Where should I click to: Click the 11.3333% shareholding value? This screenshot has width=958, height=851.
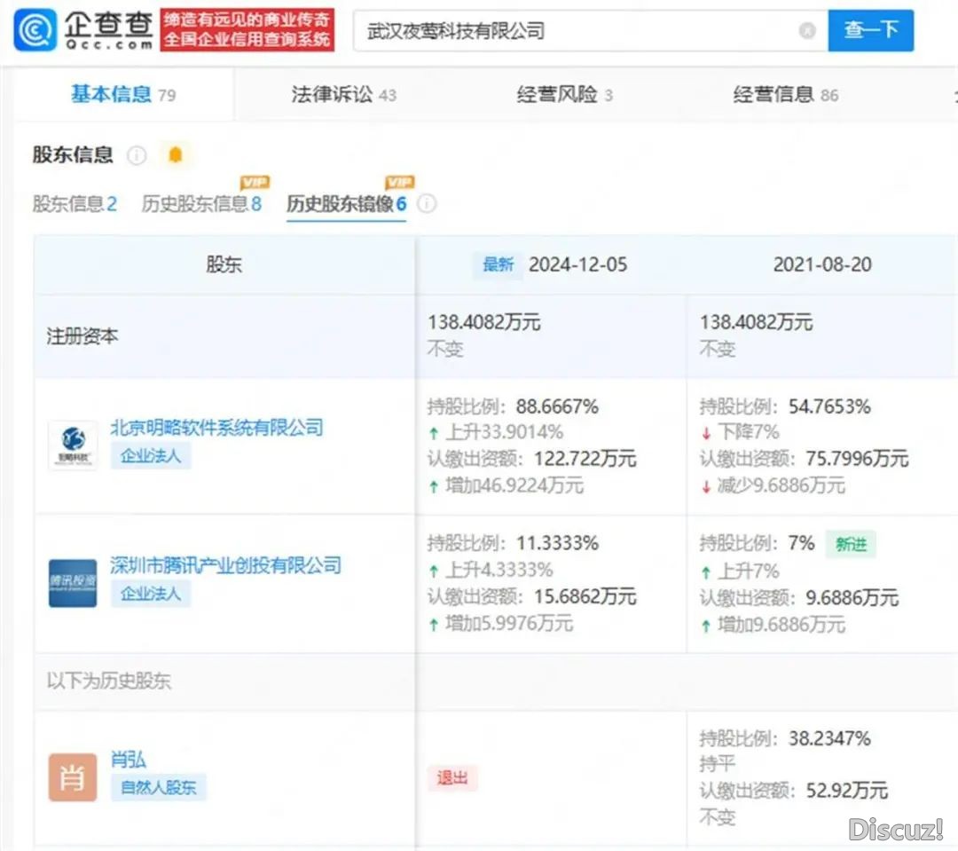[557, 543]
